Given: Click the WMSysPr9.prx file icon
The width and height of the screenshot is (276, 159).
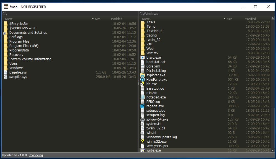Looking at the screenshot, I should click(x=143, y=146).
